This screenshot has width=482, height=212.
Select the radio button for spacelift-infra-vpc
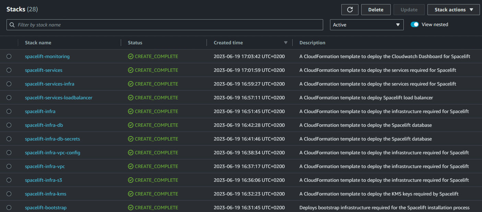(9, 166)
